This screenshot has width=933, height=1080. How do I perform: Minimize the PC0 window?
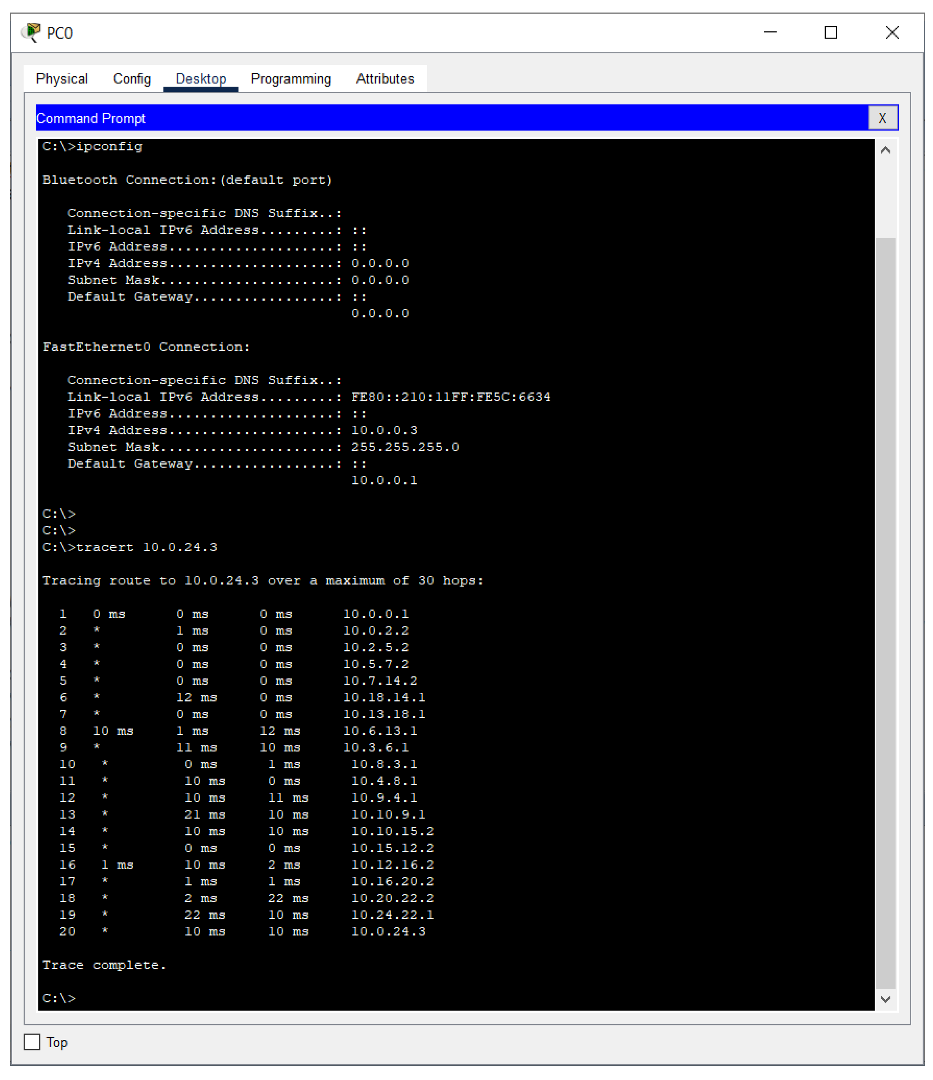click(770, 32)
